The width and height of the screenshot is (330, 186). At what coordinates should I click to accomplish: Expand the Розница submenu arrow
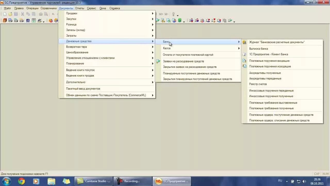click(153, 25)
